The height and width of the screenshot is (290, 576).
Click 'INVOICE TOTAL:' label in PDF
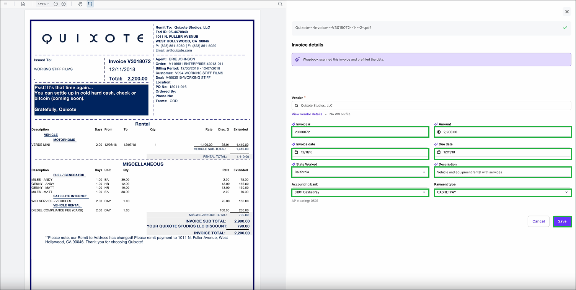210,233
